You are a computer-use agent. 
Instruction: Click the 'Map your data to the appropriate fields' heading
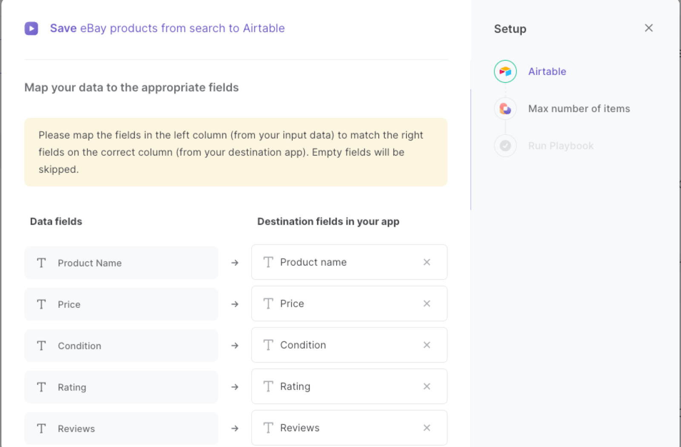(x=132, y=87)
